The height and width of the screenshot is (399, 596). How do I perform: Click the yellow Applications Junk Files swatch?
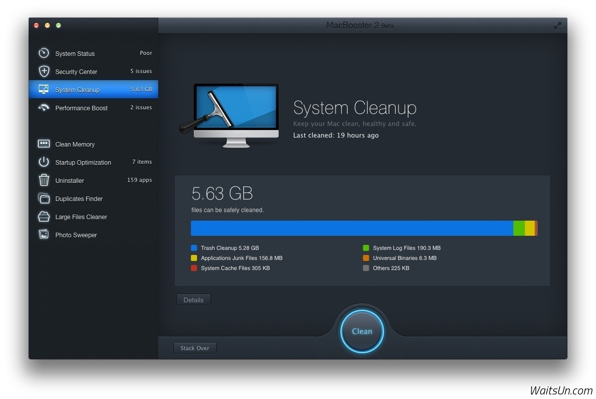coord(194,258)
